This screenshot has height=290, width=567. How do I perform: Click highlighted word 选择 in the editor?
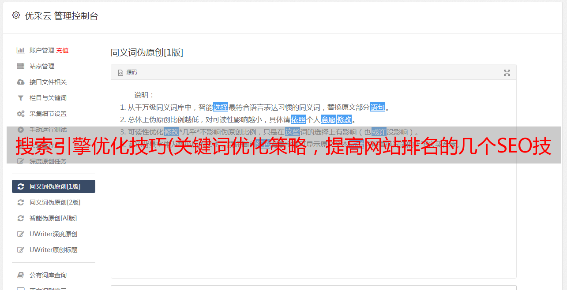tap(221, 107)
